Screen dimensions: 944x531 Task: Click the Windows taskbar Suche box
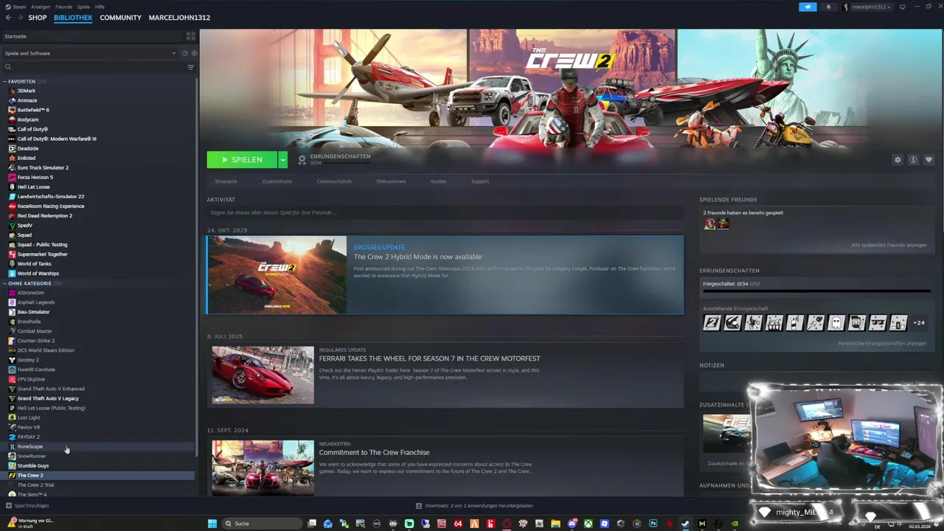[x=262, y=524]
